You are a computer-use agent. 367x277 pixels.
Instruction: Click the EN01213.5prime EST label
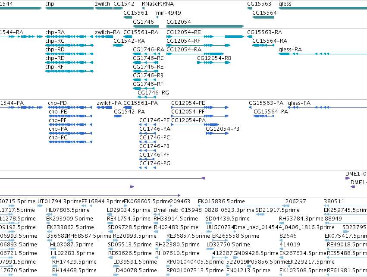(248, 271)
